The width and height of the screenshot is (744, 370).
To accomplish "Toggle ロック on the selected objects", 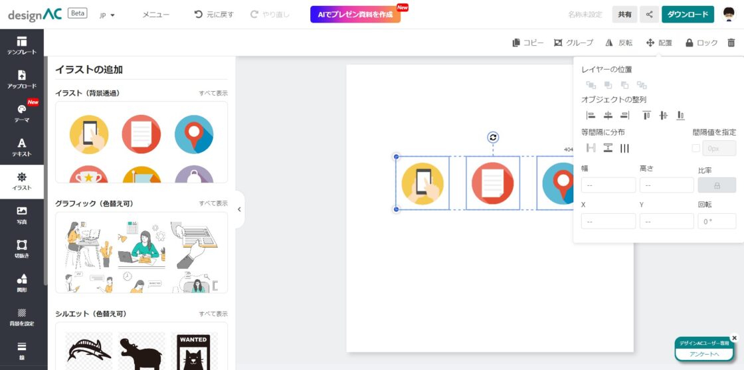I will (x=701, y=43).
